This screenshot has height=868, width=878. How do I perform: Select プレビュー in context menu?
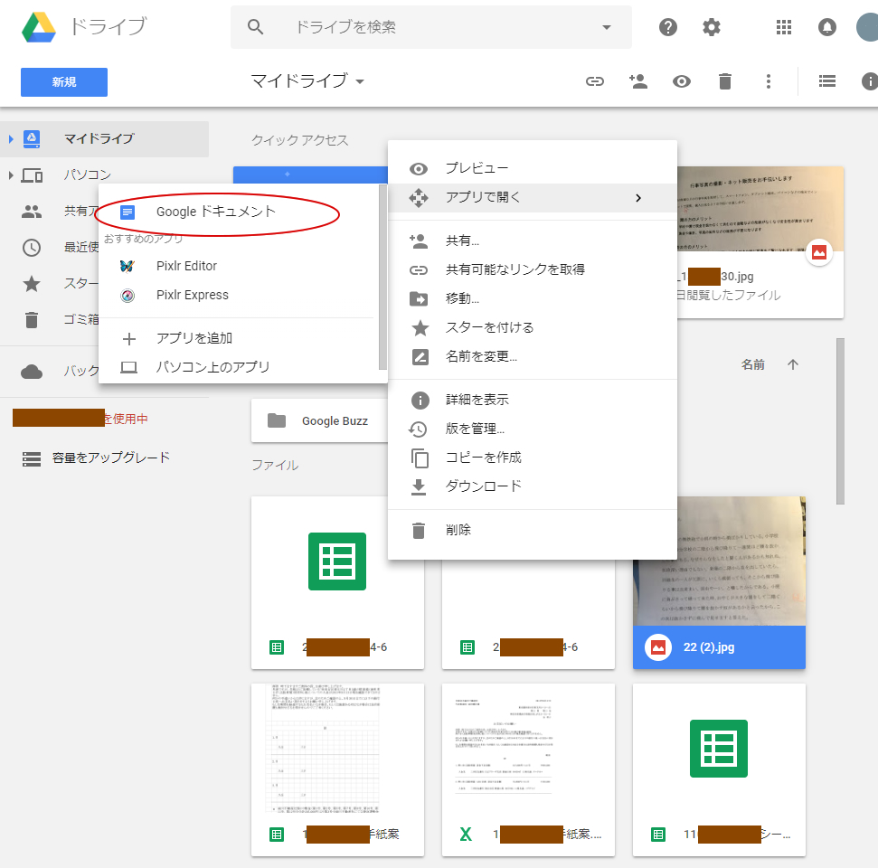click(532, 168)
